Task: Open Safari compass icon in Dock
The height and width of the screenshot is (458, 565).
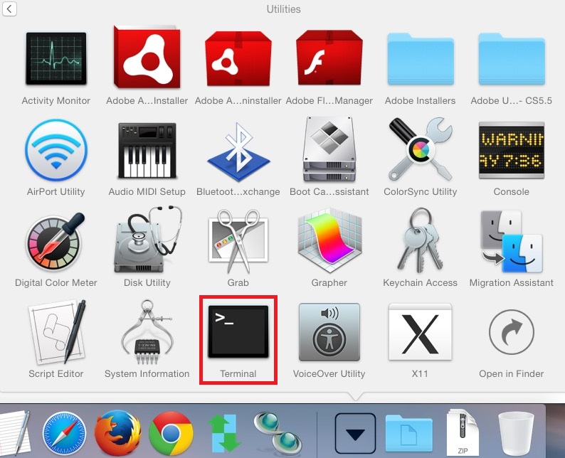Action: [65, 433]
